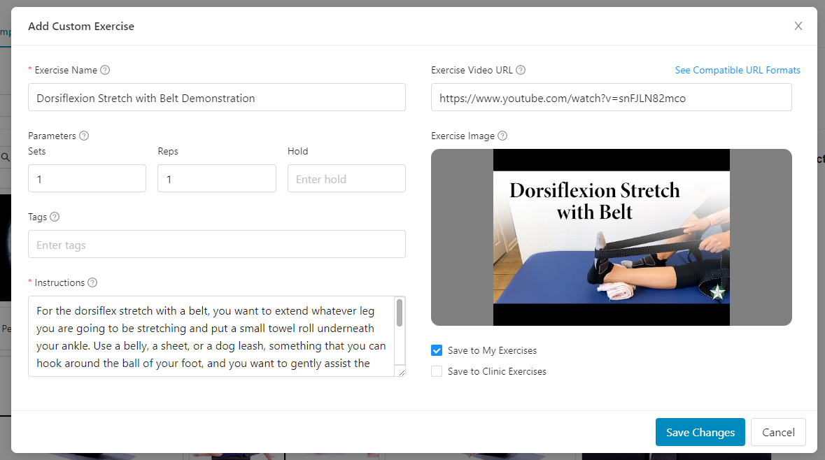The width and height of the screenshot is (825, 460).
Task: Click the Sets input field
Action: [x=87, y=178]
